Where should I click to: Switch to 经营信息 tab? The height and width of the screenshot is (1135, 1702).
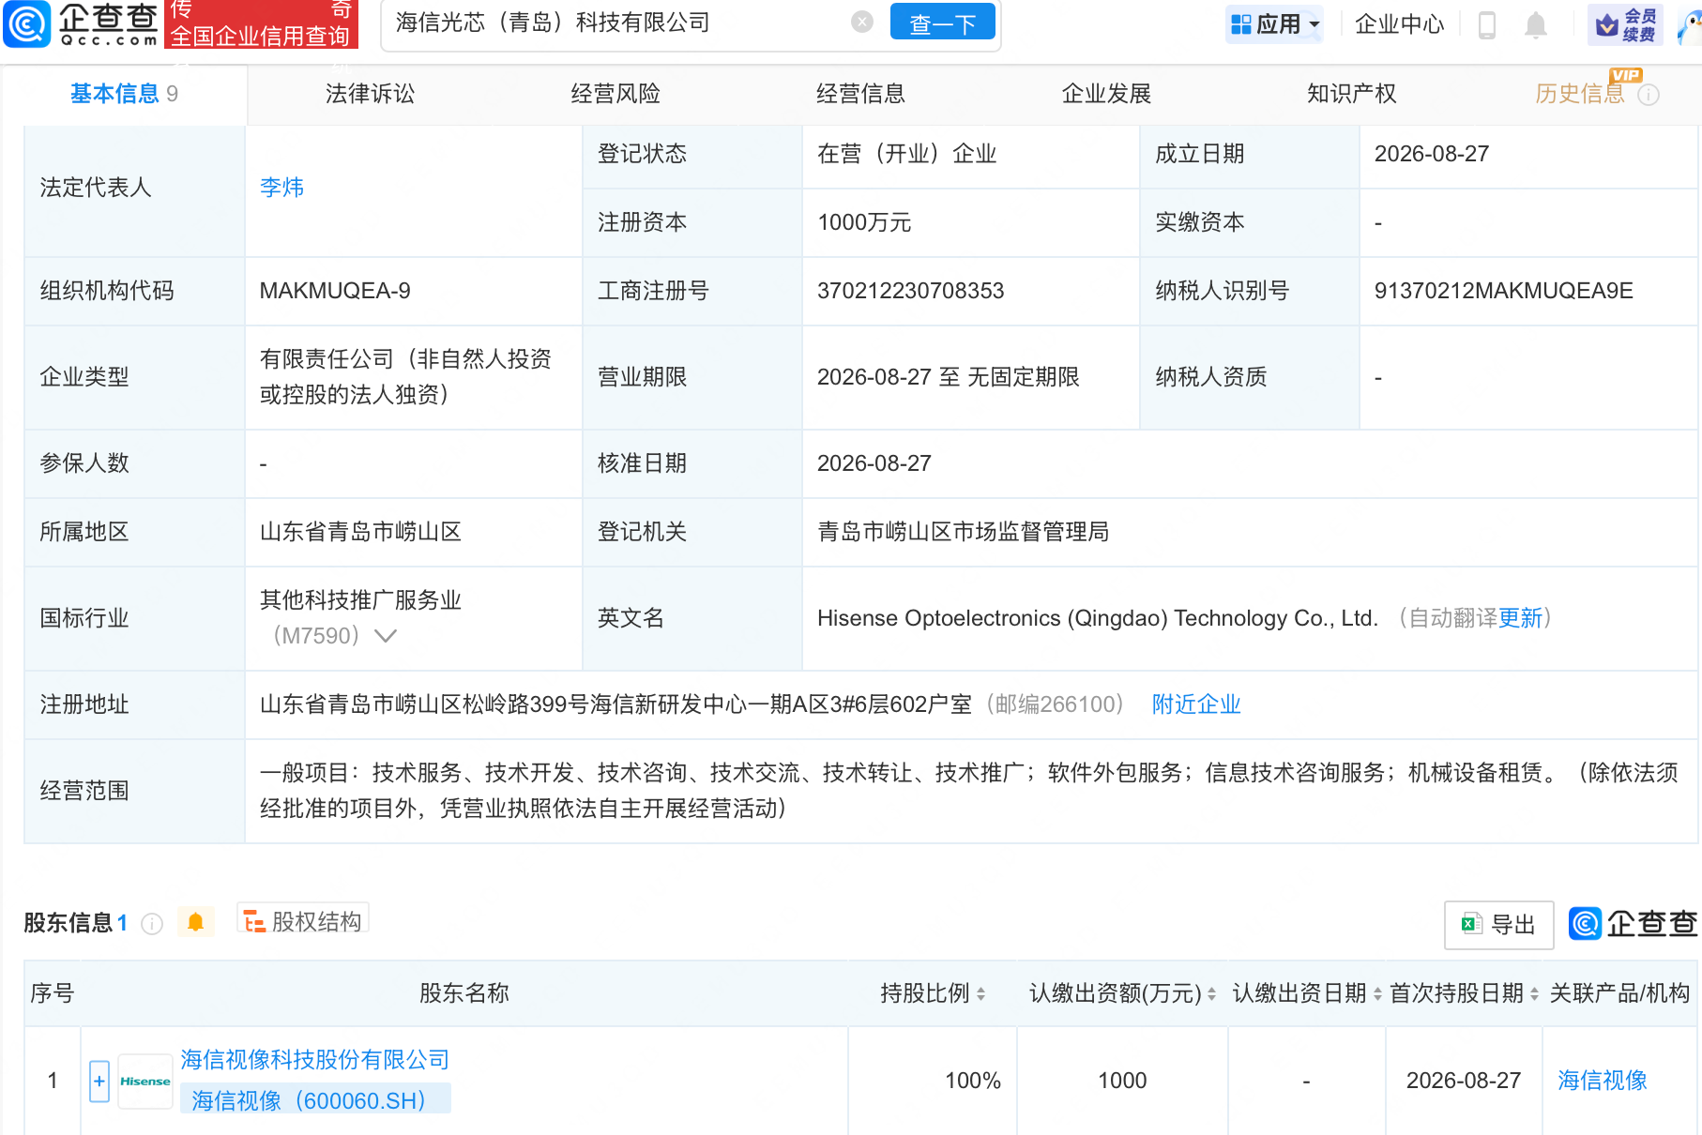click(860, 94)
